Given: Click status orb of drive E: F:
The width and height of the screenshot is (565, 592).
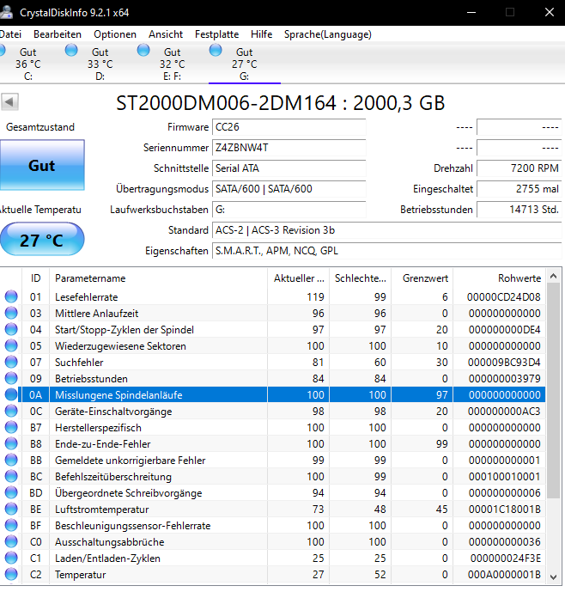Looking at the screenshot, I should [143, 50].
